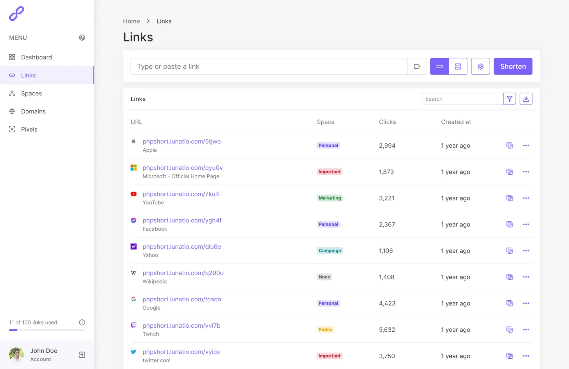Copy the YouTube short link
Viewport: 569px width, 369px height.
(x=509, y=198)
